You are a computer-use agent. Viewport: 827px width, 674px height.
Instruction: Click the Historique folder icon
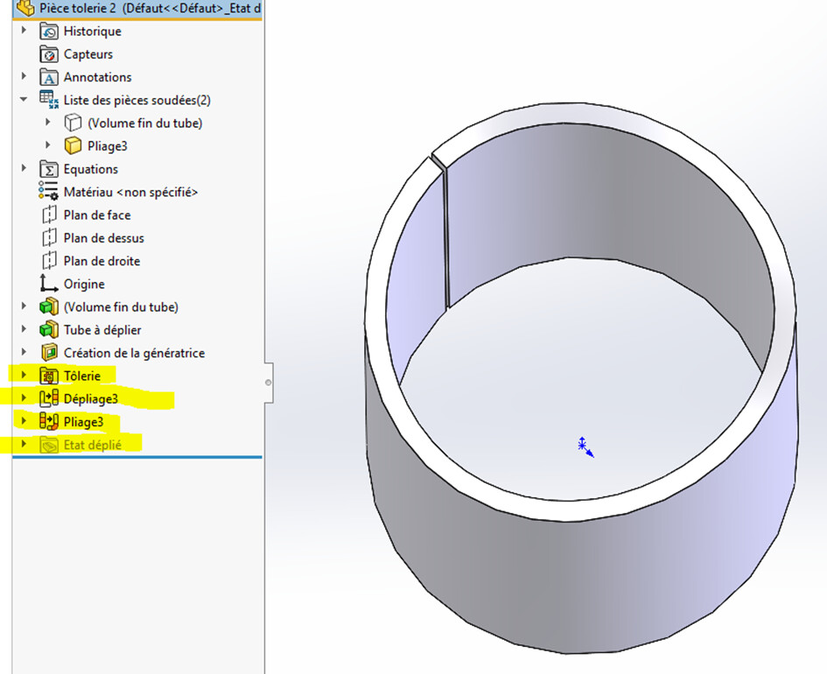tap(48, 32)
